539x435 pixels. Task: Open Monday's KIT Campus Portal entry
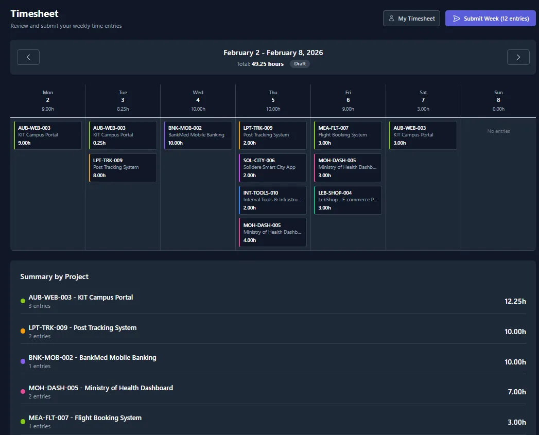[x=47, y=135]
